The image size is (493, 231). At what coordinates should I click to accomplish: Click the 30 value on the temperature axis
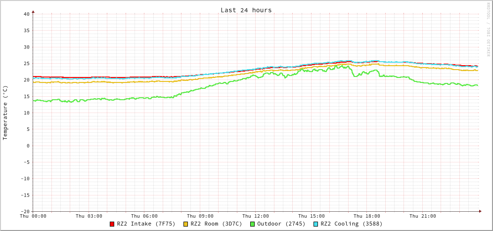pyautogui.click(x=26, y=47)
